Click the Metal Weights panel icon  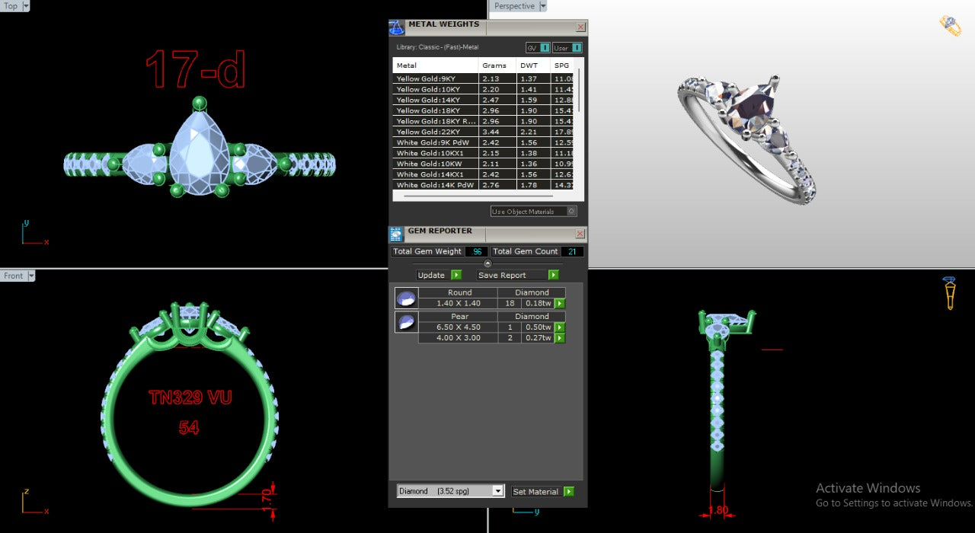pos(396,27)
